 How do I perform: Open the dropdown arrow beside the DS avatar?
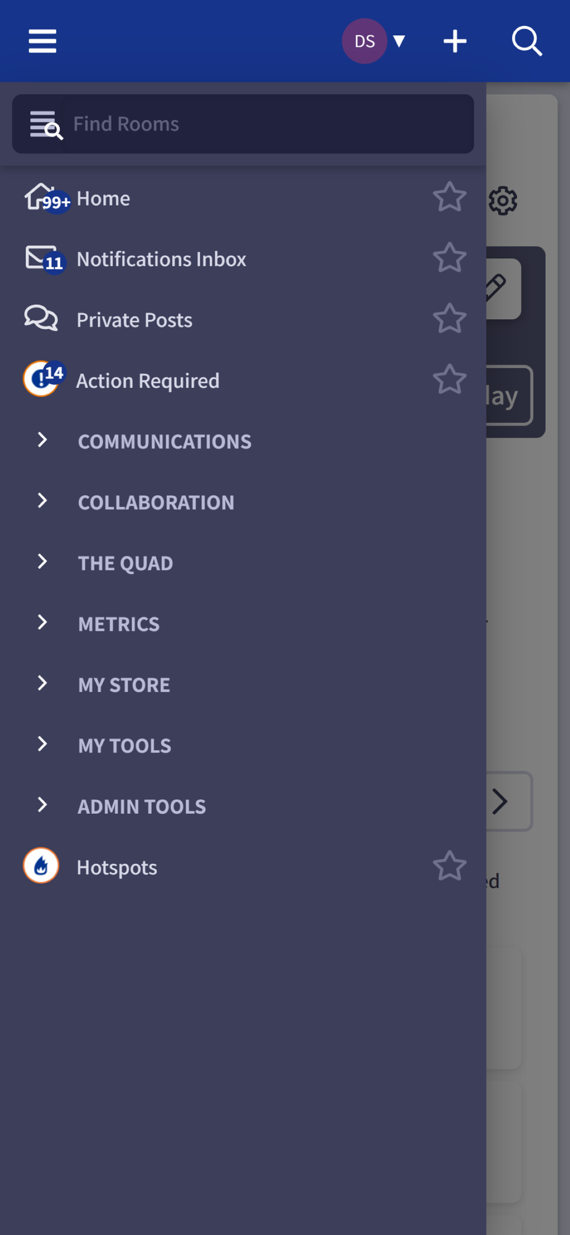pos(399,41)
